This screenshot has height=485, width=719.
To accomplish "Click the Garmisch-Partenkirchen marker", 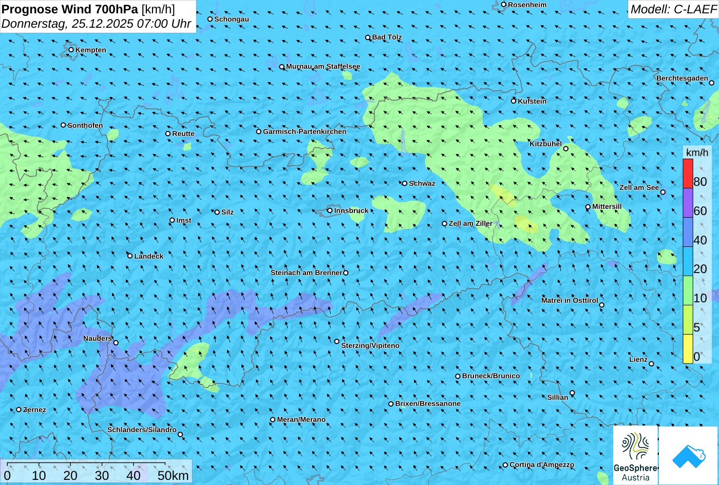I will (x=258, y=131).
